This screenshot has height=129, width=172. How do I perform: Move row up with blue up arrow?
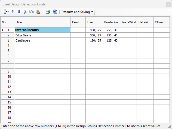click(x=13, y=12)
